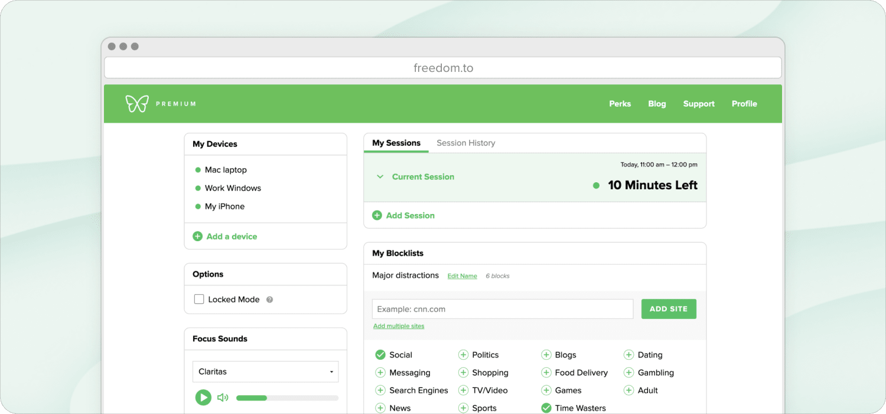The width and height of the screenshot is (886, 414).
Task: Click the 10 Minutes Left text
Action: coord(653,185)
